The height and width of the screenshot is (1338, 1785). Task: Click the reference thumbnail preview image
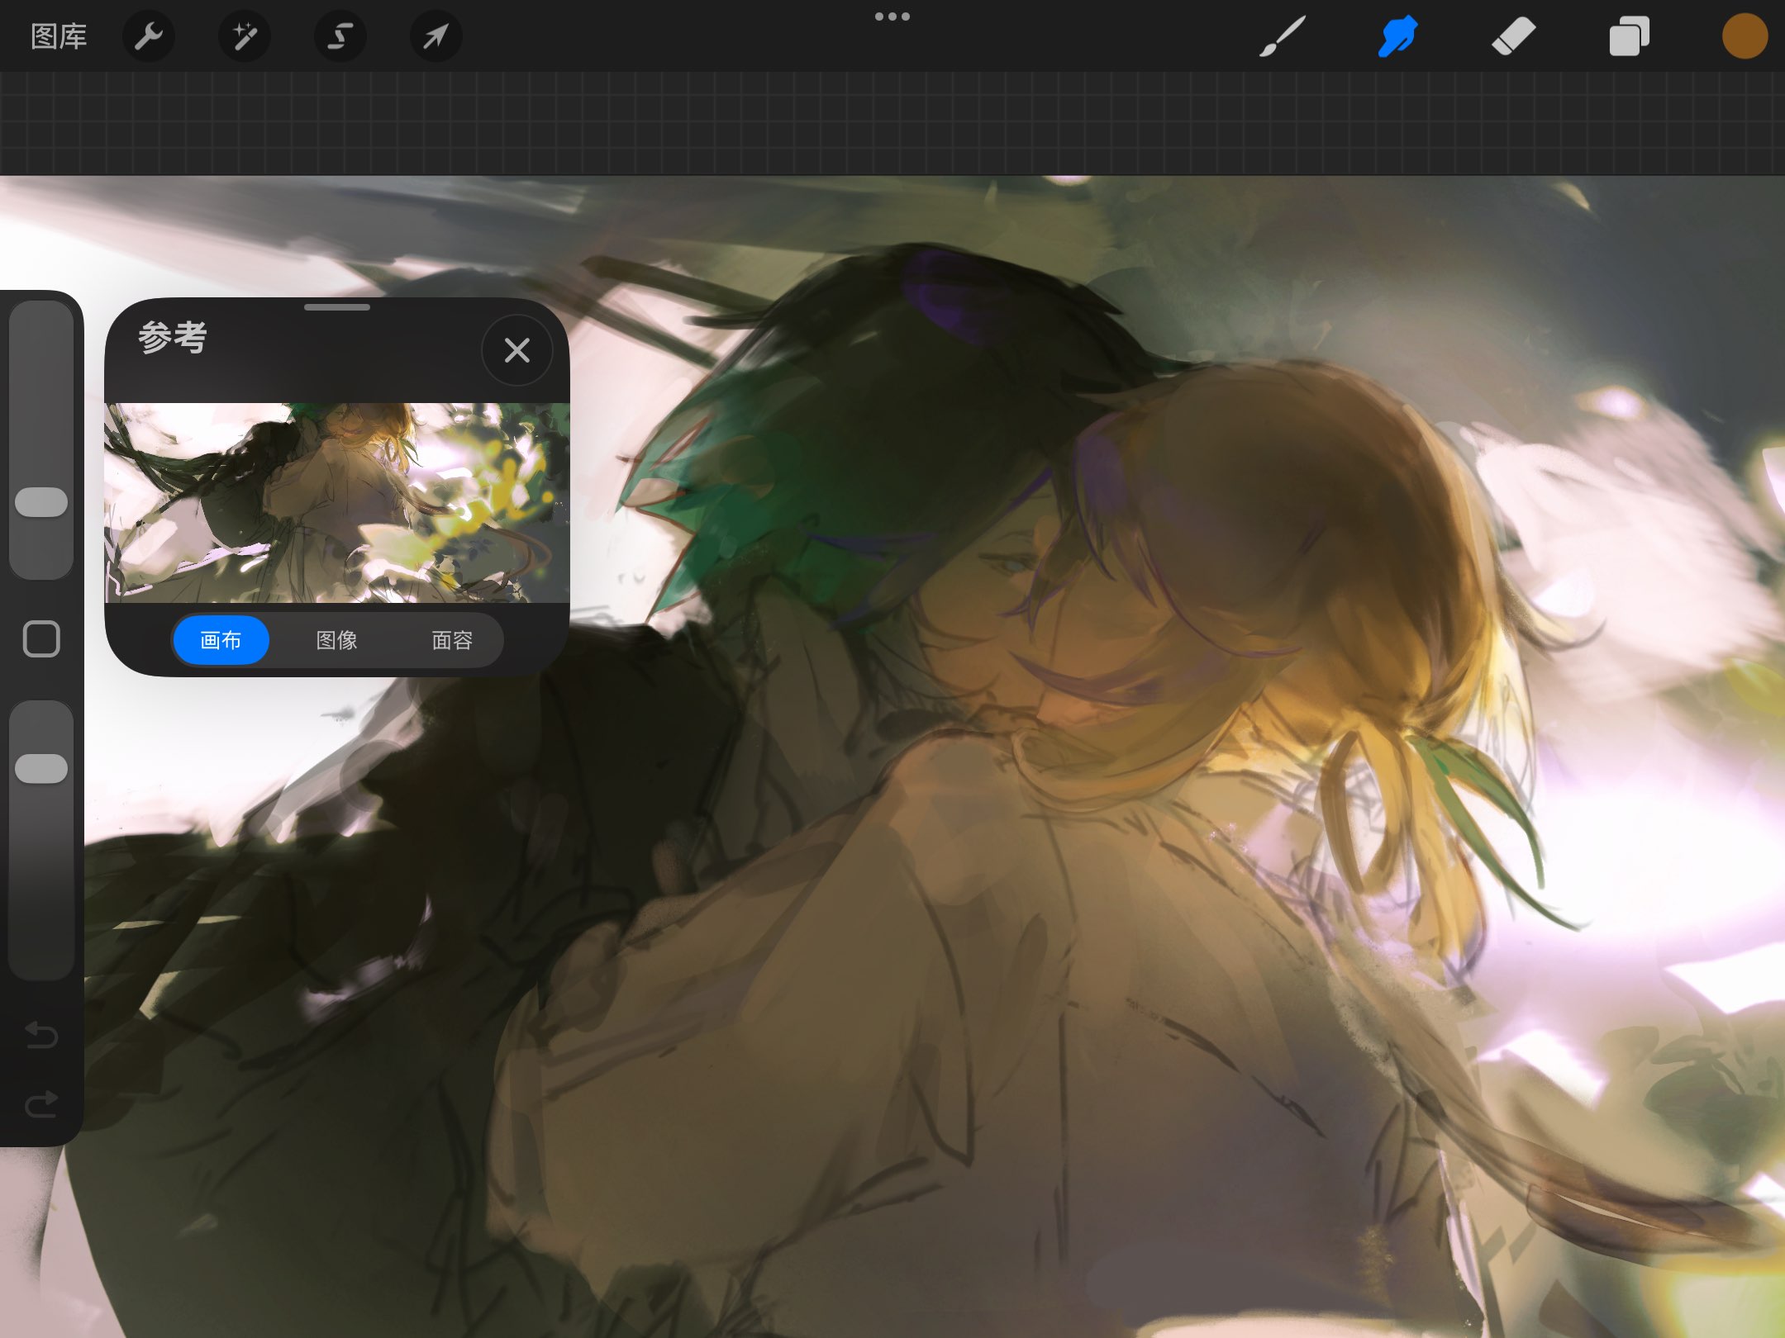(x=337, y=502)
